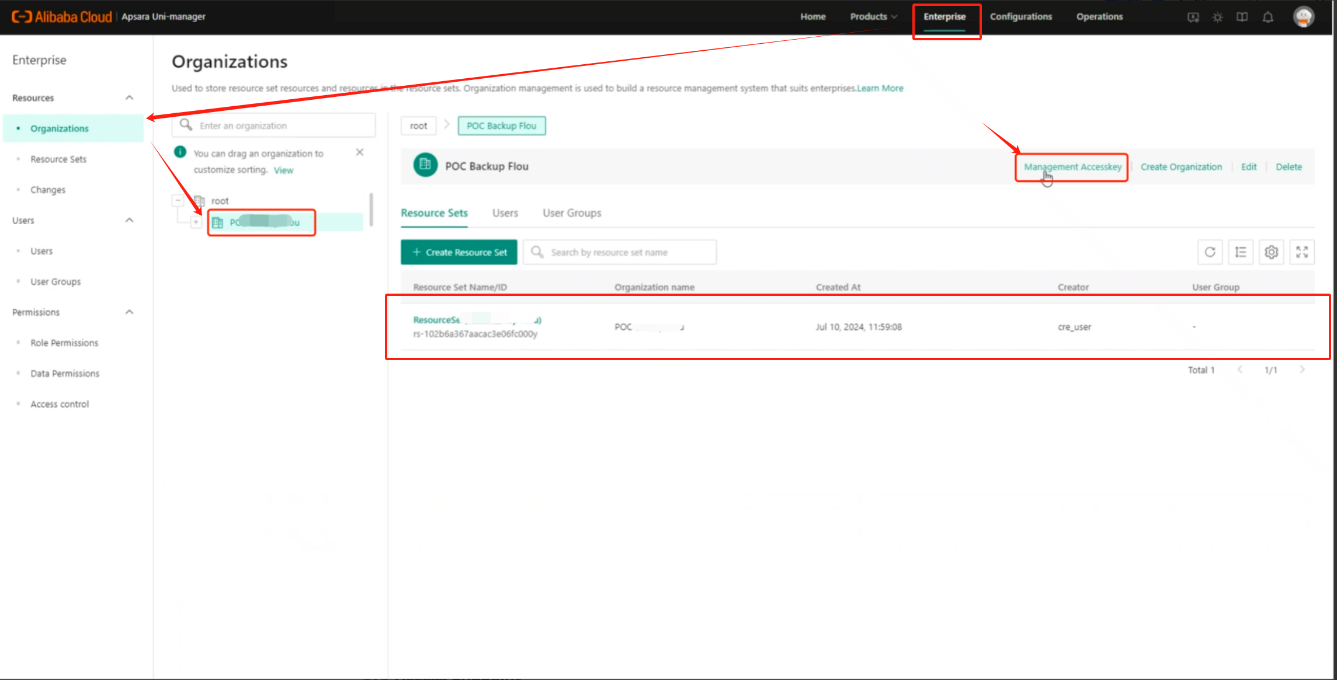Select the root tree item
Viewport: 1337px width, 680px height.
220,200
